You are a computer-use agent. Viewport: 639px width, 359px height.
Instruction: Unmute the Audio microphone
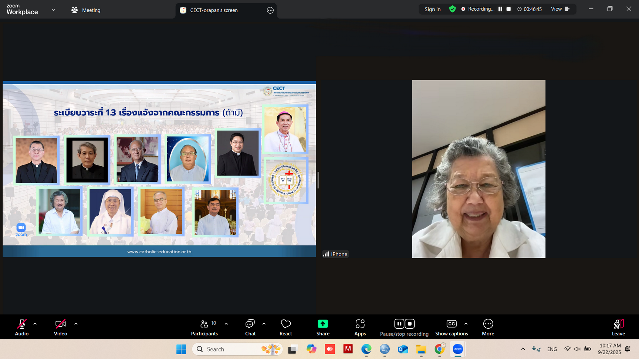(22, 327)
